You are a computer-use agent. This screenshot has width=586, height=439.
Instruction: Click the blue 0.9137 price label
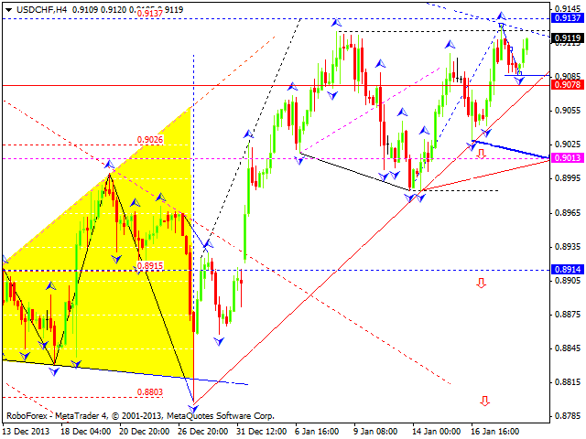click(568, 18)
